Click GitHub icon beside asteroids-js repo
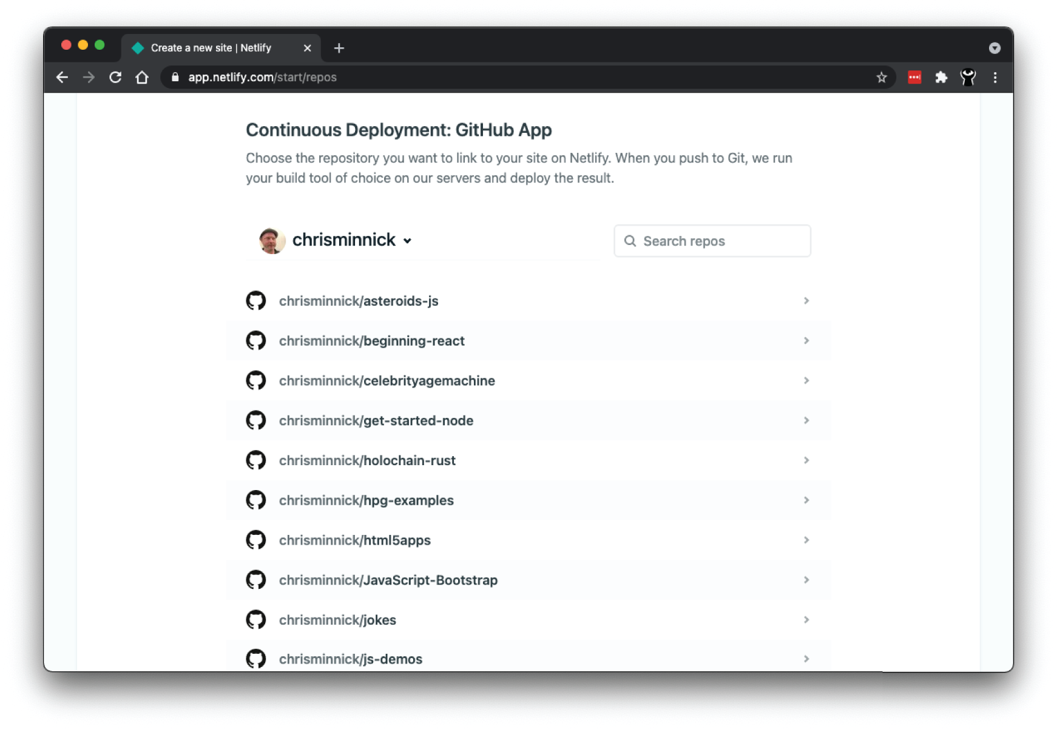Screen dimensions: 1057x729 [256, 301]
